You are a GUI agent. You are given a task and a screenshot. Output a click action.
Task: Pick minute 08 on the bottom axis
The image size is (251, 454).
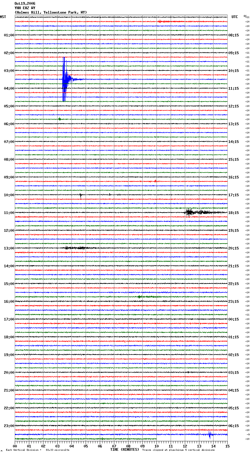[x=128, y=446]
